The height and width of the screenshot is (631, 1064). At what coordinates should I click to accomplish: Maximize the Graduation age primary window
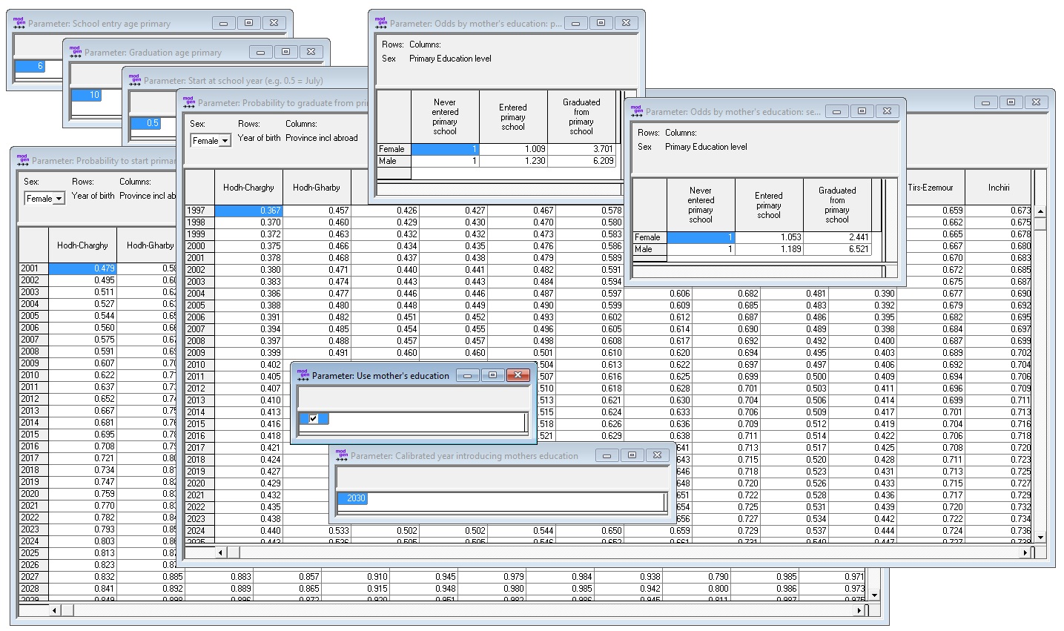(285, 52)
